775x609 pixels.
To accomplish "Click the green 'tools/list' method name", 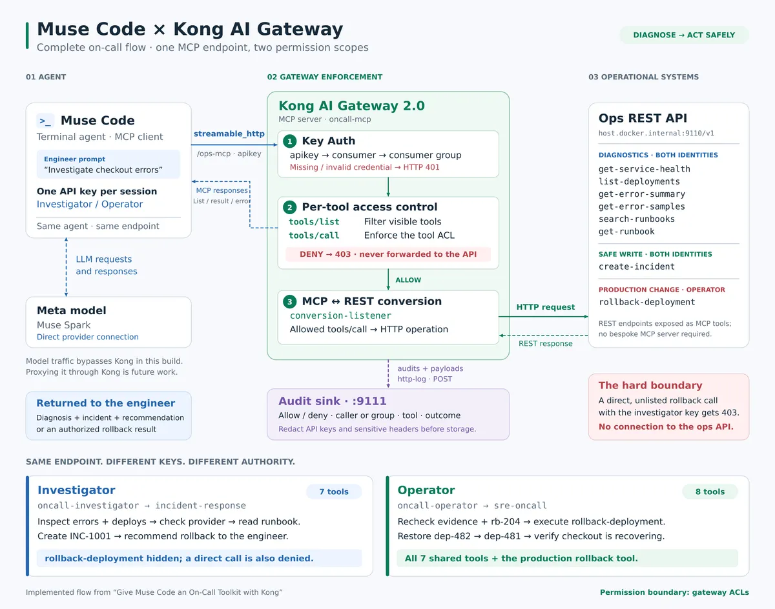I will pyautogui.click(x=314, y=222).
